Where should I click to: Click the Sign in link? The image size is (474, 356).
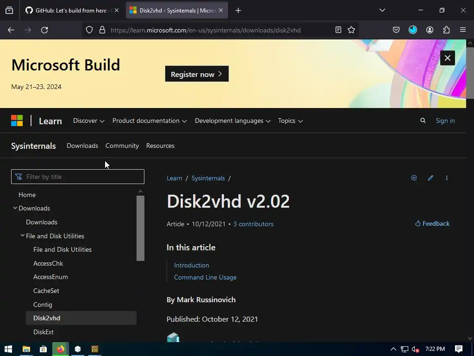coord(445,121)
